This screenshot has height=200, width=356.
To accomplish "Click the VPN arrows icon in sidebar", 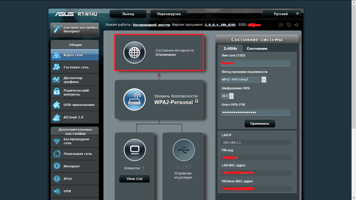I will [x=57, y=191].
